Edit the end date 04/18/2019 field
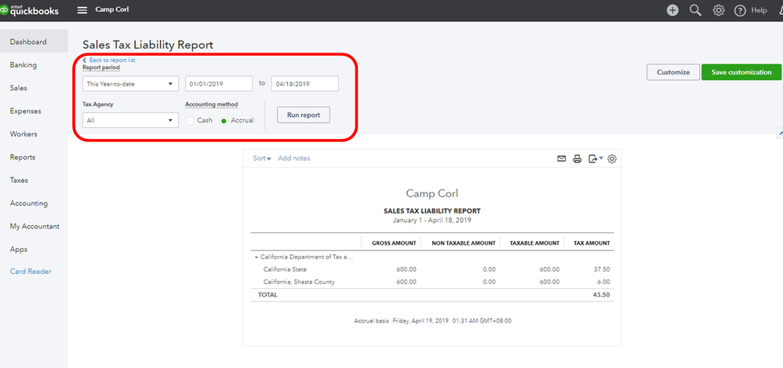The width and height of the screenshot is (783, 368). [x=304, y=84]
